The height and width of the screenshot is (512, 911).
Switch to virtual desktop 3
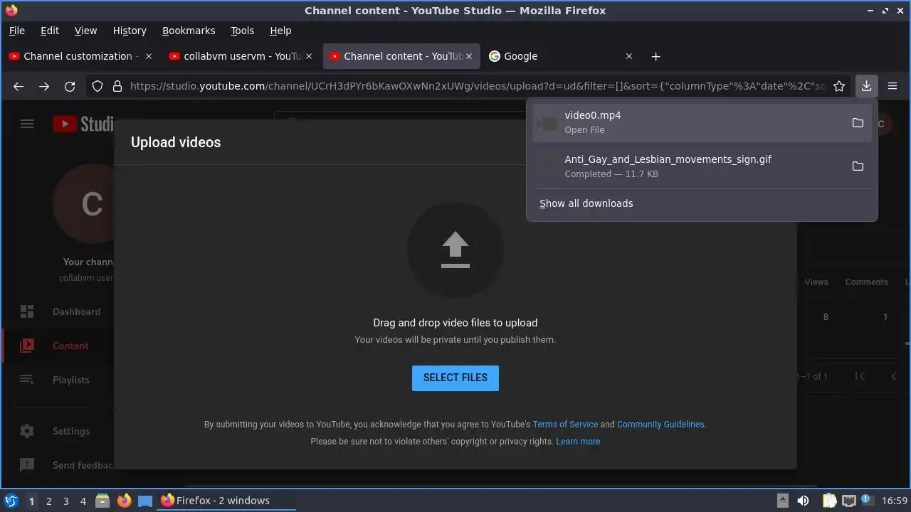(x=65, y=501)
